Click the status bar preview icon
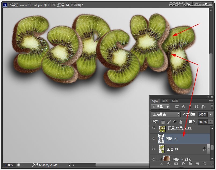This screenshot has width=216, height=170. pyautogui.click(x=19, y=165)
